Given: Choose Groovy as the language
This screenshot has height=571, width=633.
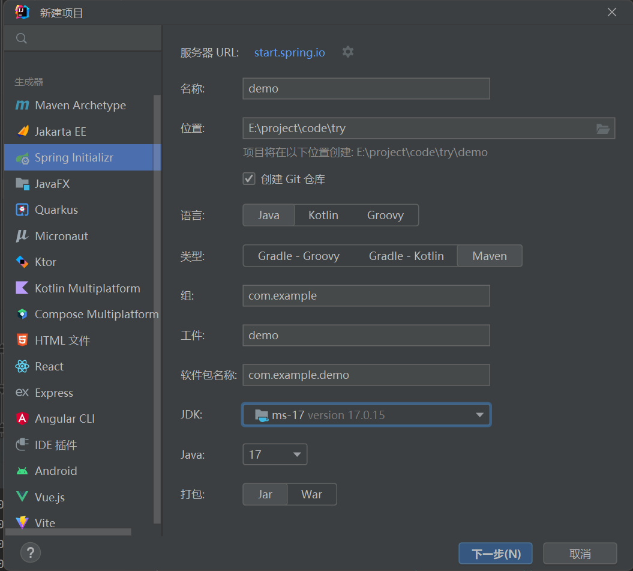Looking at the screenshot, I should (385, 215).
